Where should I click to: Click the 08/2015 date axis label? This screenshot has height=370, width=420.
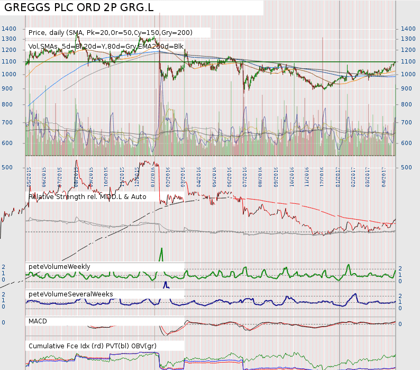[x=76, y=177]
